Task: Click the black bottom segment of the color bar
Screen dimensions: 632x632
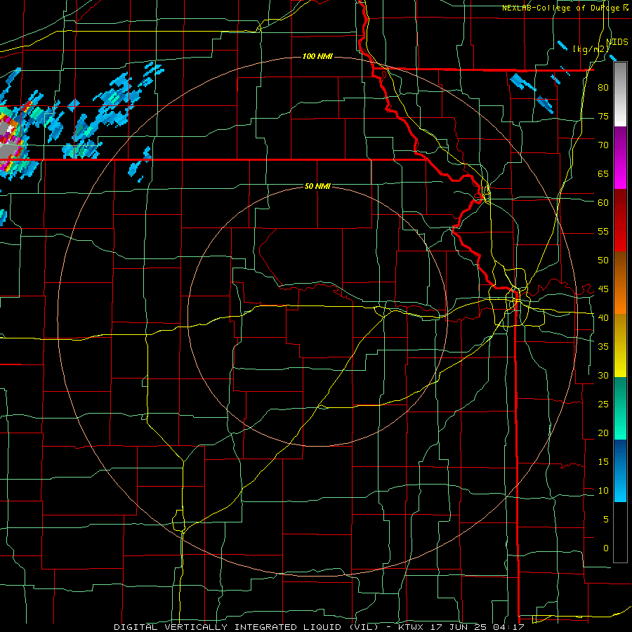Action: click(620, 532)
